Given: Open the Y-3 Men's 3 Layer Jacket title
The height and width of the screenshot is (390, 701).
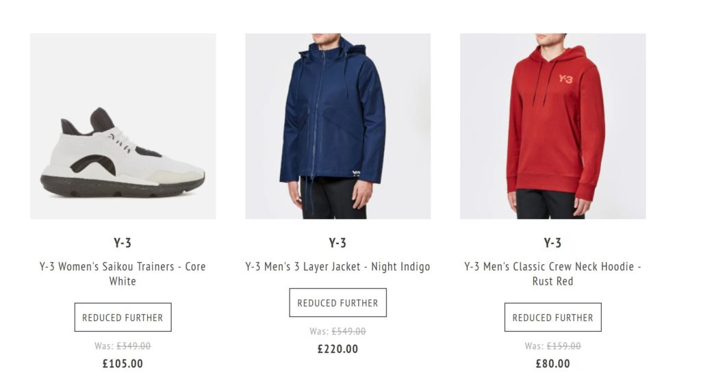Looking at the screenshot, I should pos(337,267).
